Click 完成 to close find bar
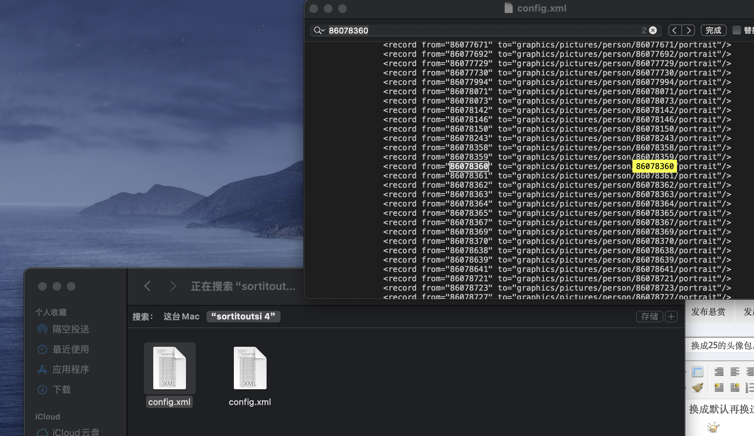Image resolution: width=754 pixels, height=436 pixels. tap(713, 31)
